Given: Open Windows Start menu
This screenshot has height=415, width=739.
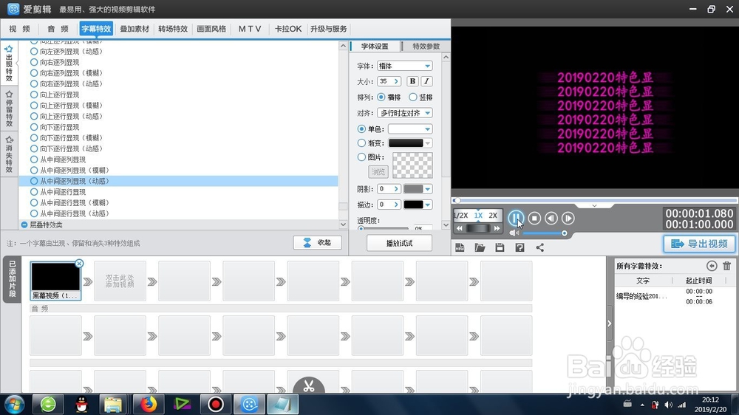Looking at the screenshot, I should (14, 404).
